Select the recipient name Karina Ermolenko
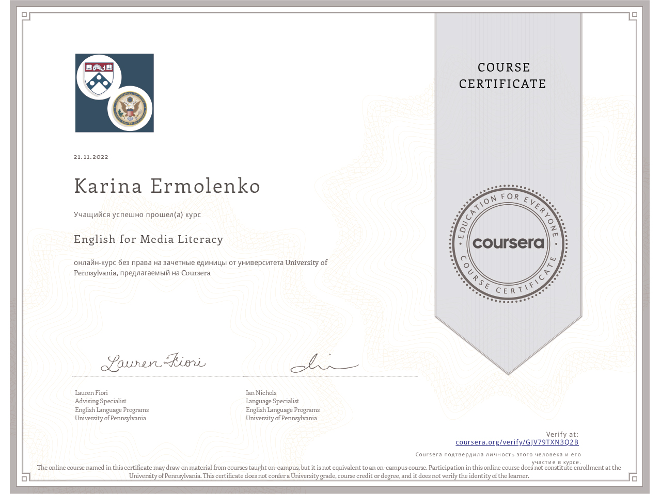The image size is (661, 495). [167, 186]
